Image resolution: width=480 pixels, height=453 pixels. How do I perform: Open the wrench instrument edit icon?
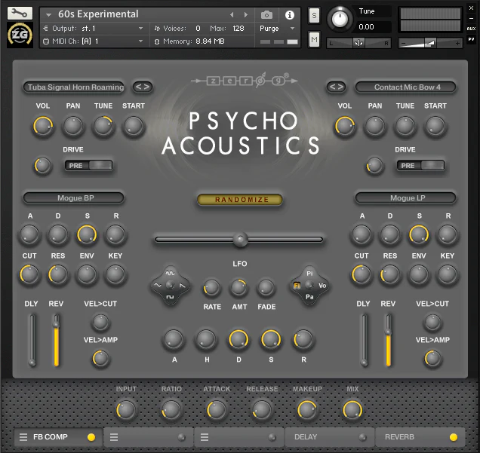(20, 13)
